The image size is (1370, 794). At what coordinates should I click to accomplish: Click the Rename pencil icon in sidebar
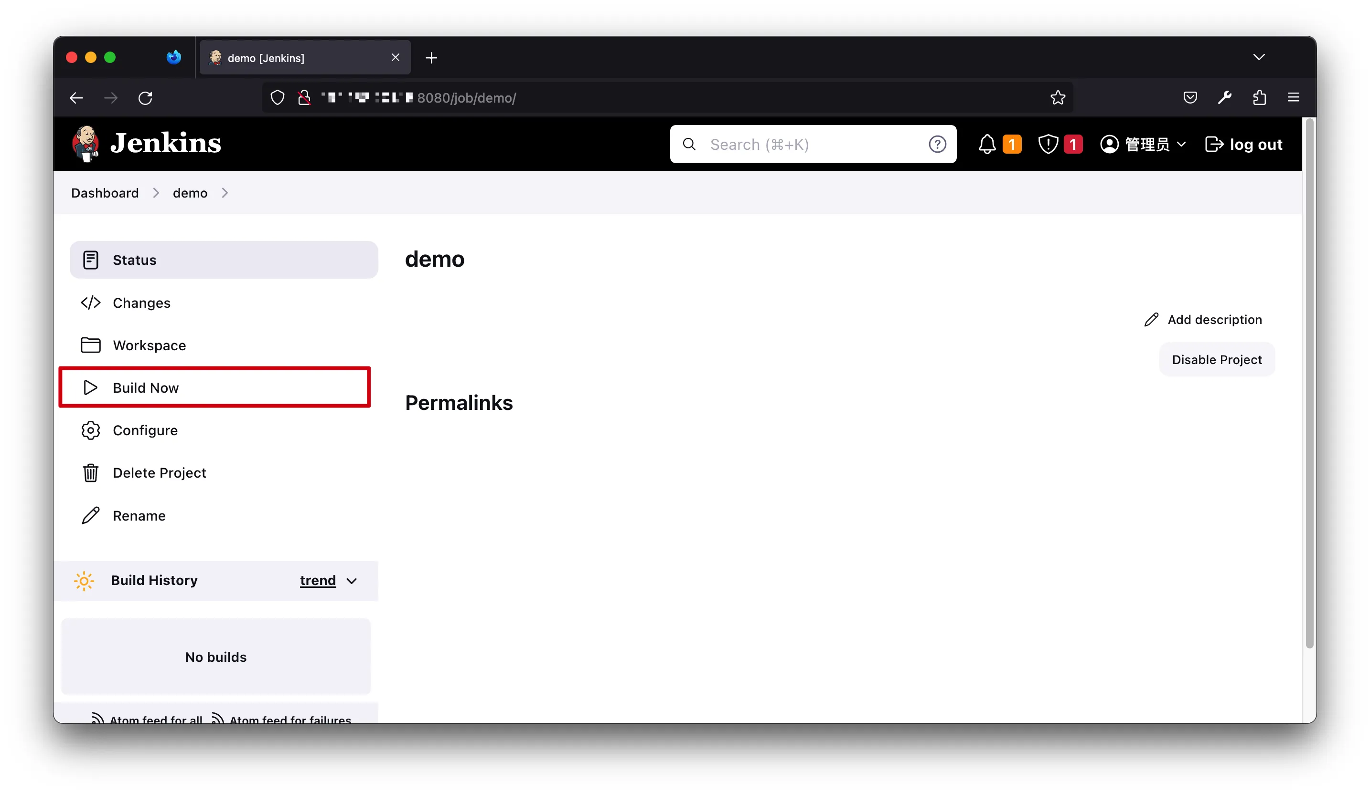pyautogui.click(x=90, y=515)
